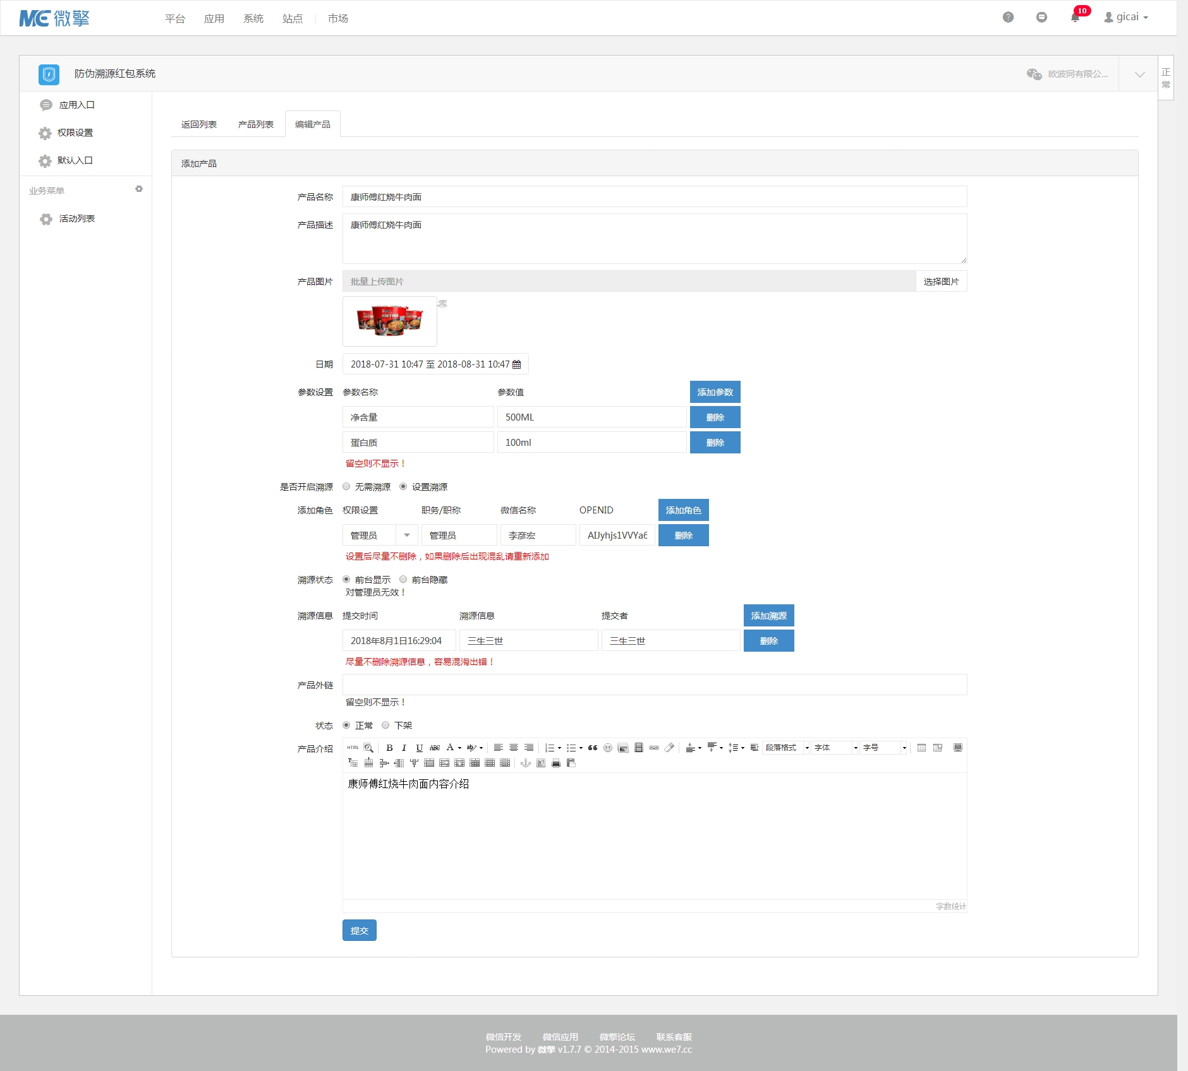Open 权限设置 管理员 dropdown
Viewport: 1188px width, 1071px height.
[x=380, y=535]
